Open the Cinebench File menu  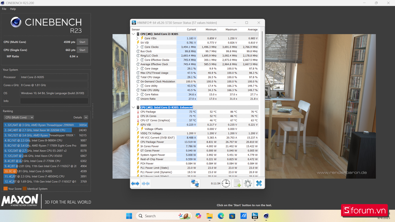[x=4, y=9]
